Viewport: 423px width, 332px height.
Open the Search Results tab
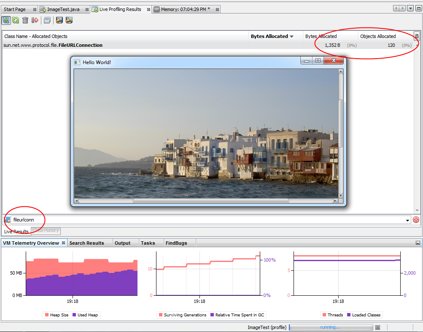coord(86,243)
